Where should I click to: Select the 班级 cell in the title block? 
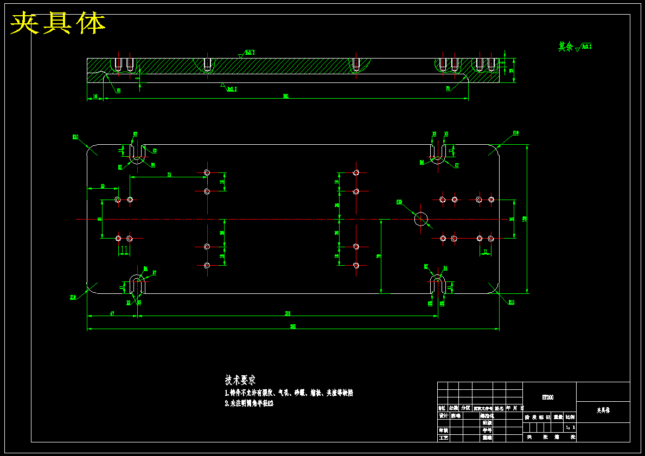point(487,423)
